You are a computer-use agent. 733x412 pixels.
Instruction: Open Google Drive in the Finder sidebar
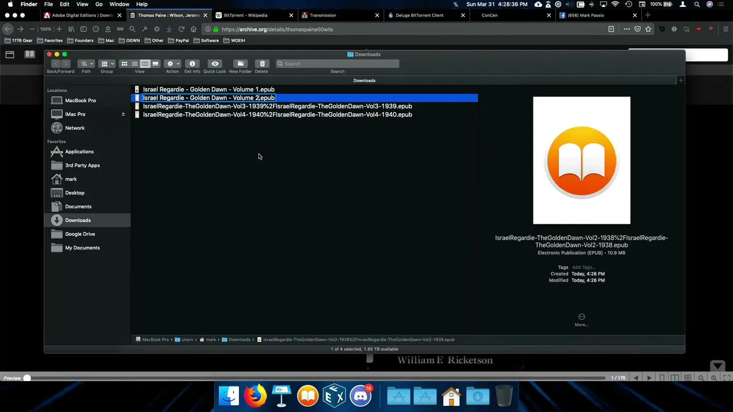[x=80, y=234]
